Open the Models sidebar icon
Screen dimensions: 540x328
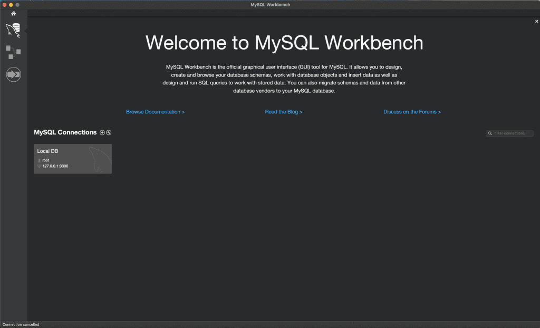click(13, 52)
